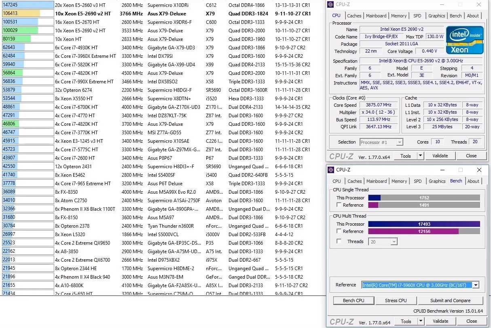
Task: Click the Multiplier value x 34.0 (12 - 36)
Action: point(379,112)
